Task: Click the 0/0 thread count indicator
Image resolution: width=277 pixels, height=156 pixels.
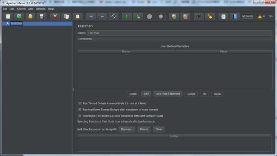Action: [271, 16]
